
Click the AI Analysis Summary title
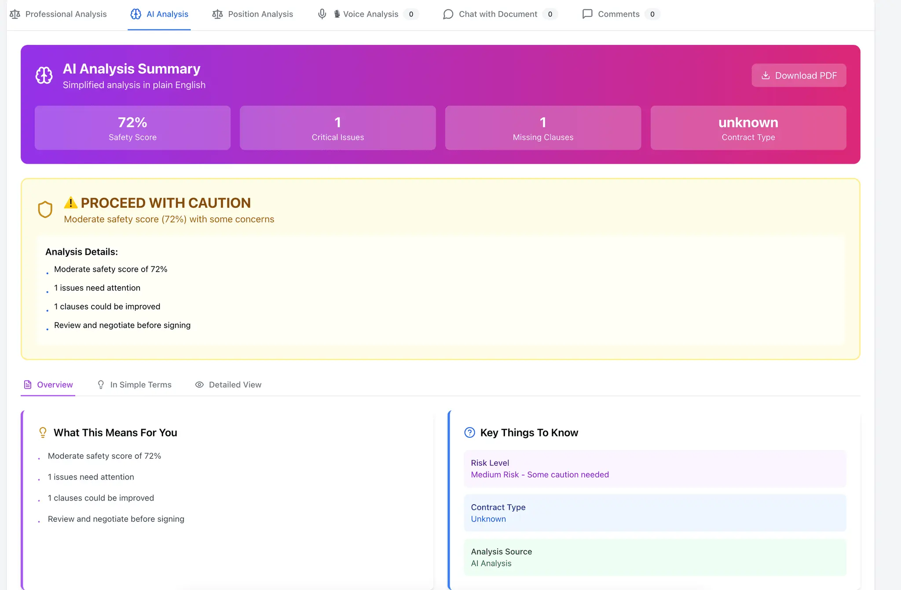132,69
